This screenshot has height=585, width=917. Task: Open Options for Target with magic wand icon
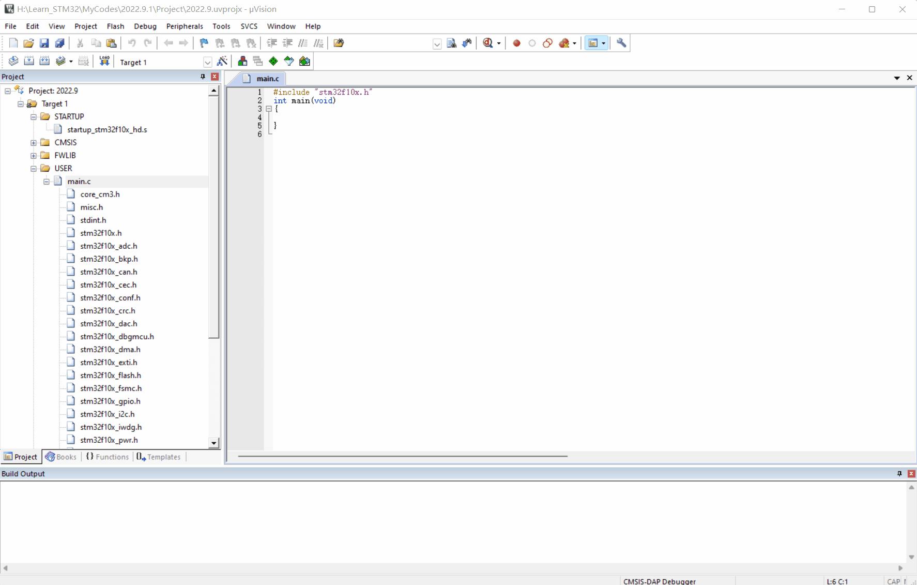point(222,61)
